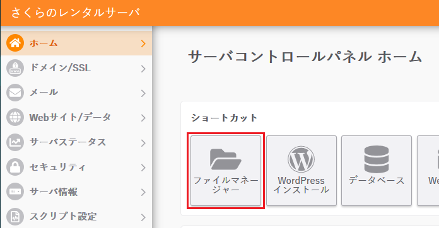439x228 pixels.
Task: Expand the サーバステータス chevron
Action: [143, 142]
